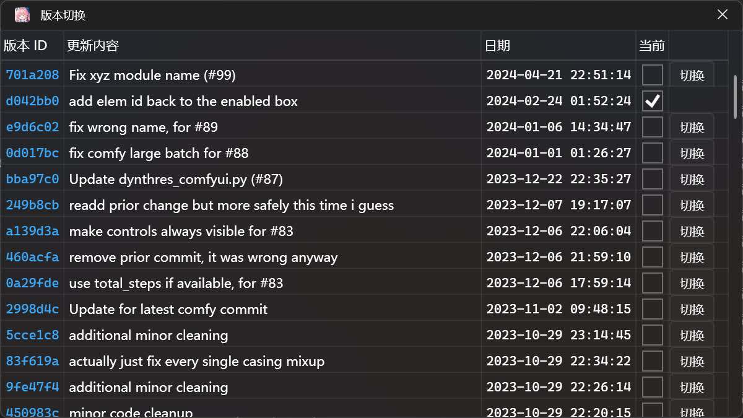This screenshot has height=418, width=743.
Task: Tick the checkbox for version 5cce1c8
Action: tap(652, 335)
